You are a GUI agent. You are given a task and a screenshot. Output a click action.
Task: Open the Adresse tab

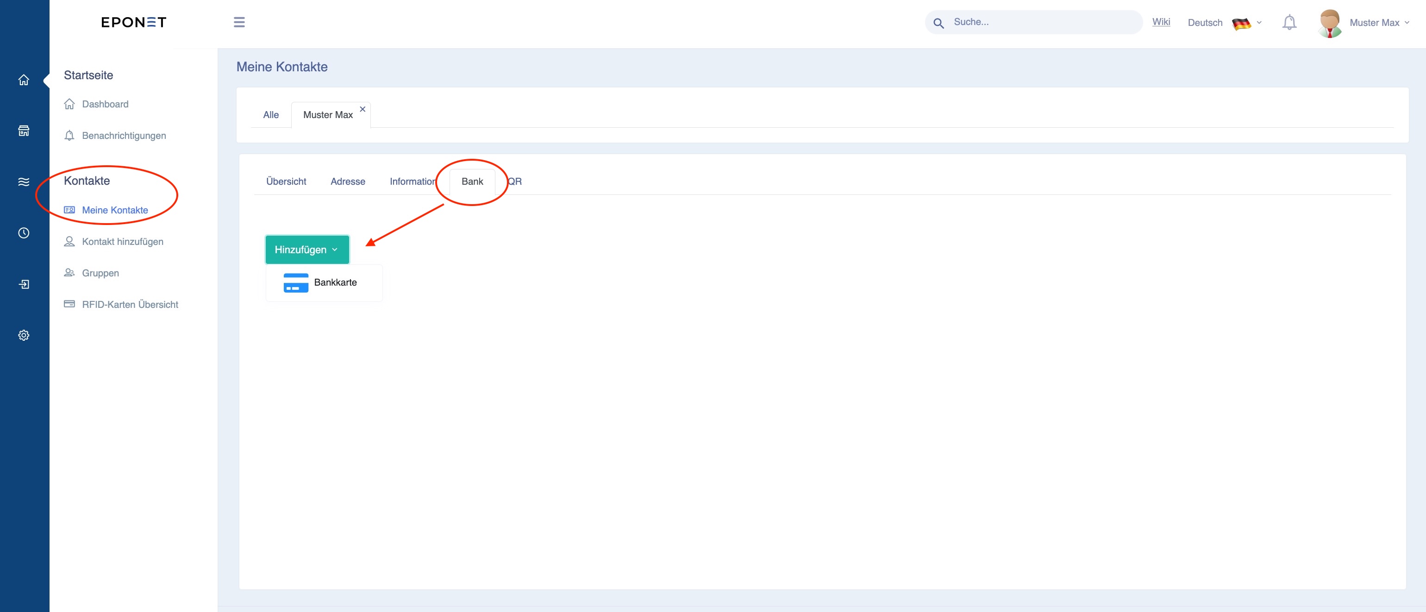(x=348, y=181)
